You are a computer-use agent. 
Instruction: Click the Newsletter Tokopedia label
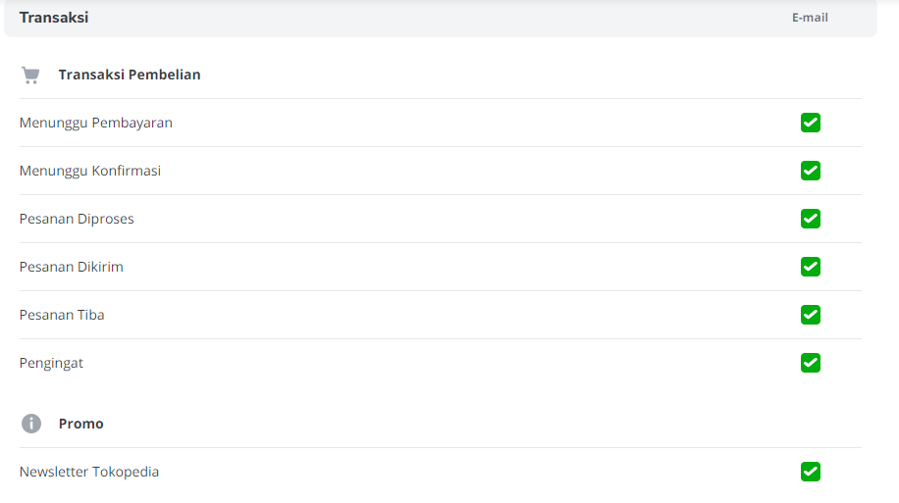[89, 472]
